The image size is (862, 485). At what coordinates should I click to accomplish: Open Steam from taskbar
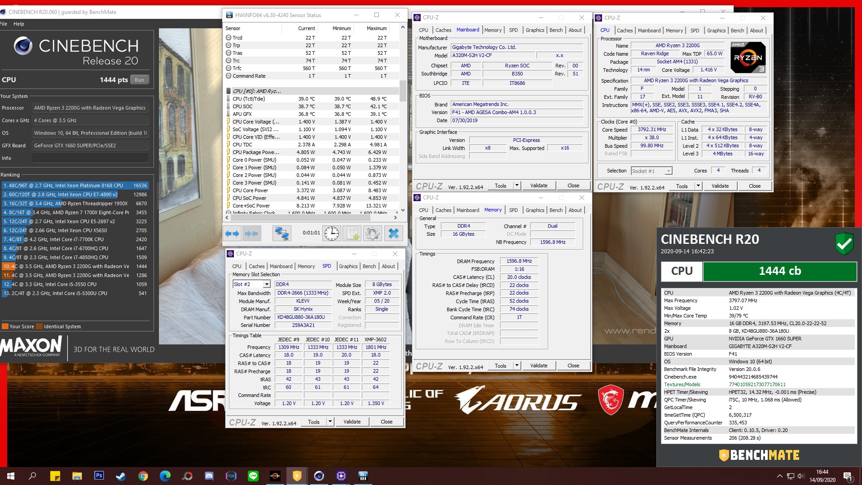tap(121, 476)
